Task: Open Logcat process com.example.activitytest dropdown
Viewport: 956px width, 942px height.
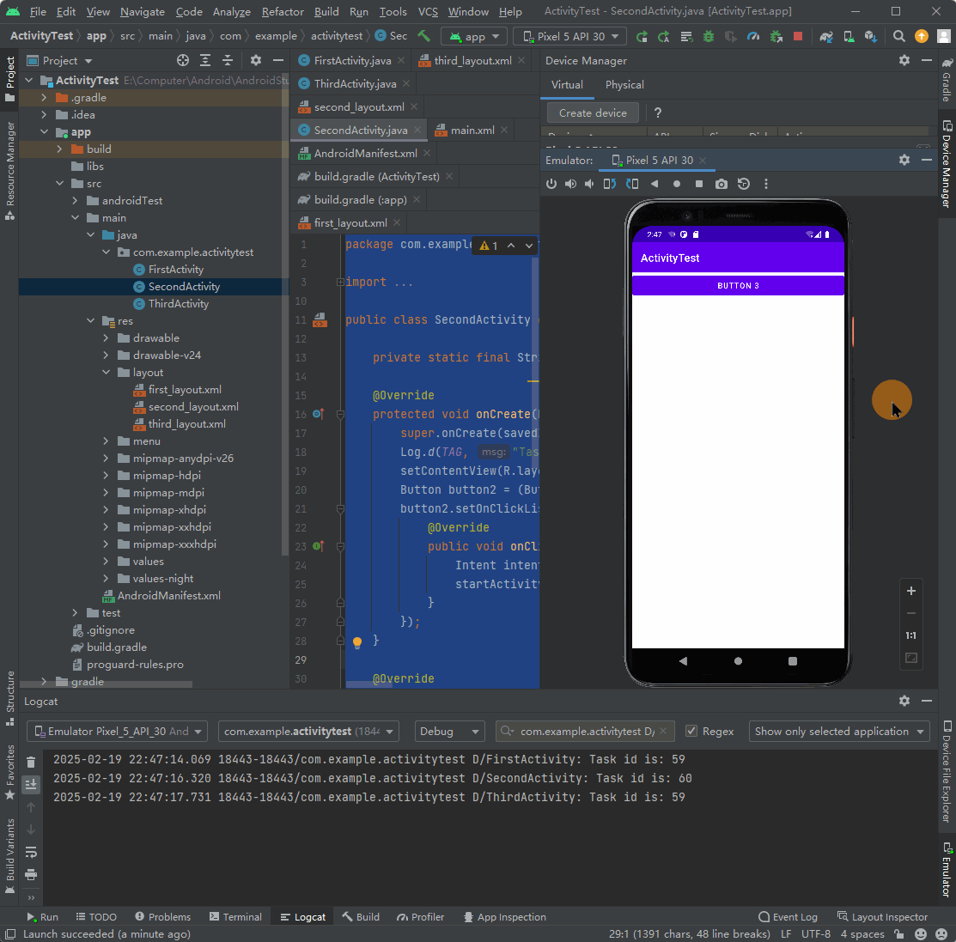Action: (x=308, y=731)
